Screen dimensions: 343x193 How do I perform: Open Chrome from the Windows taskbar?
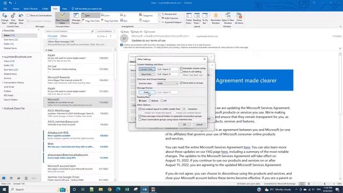[x=109, y=189]
